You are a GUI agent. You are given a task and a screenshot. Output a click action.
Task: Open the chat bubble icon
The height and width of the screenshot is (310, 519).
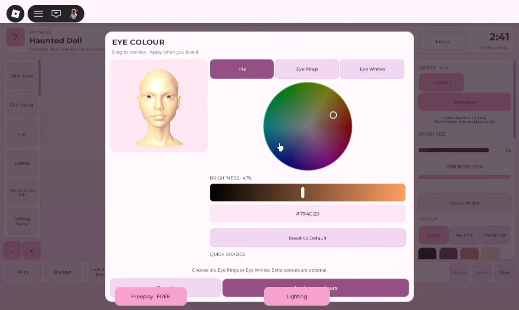pyautogui.click(x=56, y=14)
